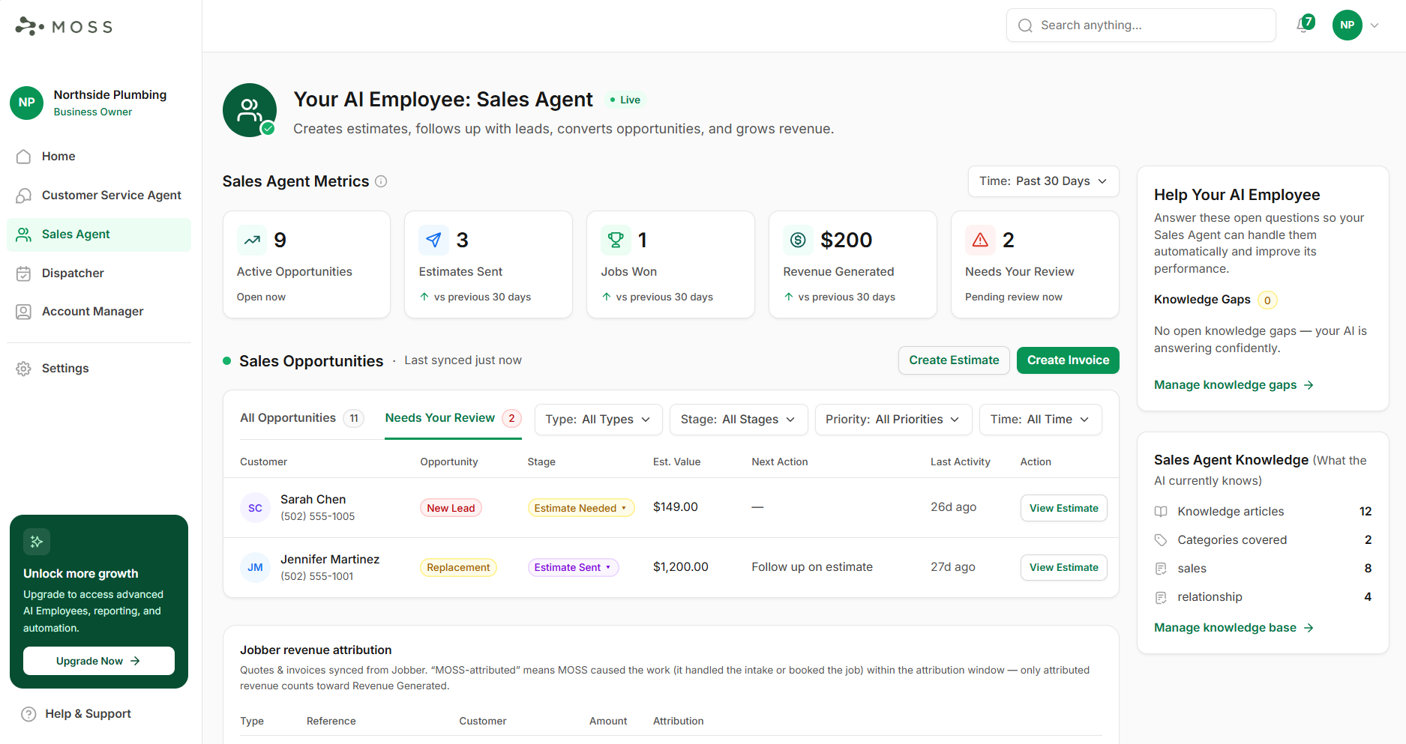Click the Sales Agent avatar icon
1406x744 pixels.
pyautogui.click(x=250, y=110)
